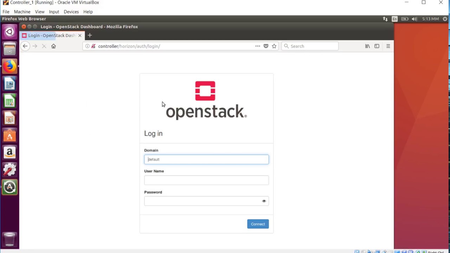Open the Firefox library icon

367,46
